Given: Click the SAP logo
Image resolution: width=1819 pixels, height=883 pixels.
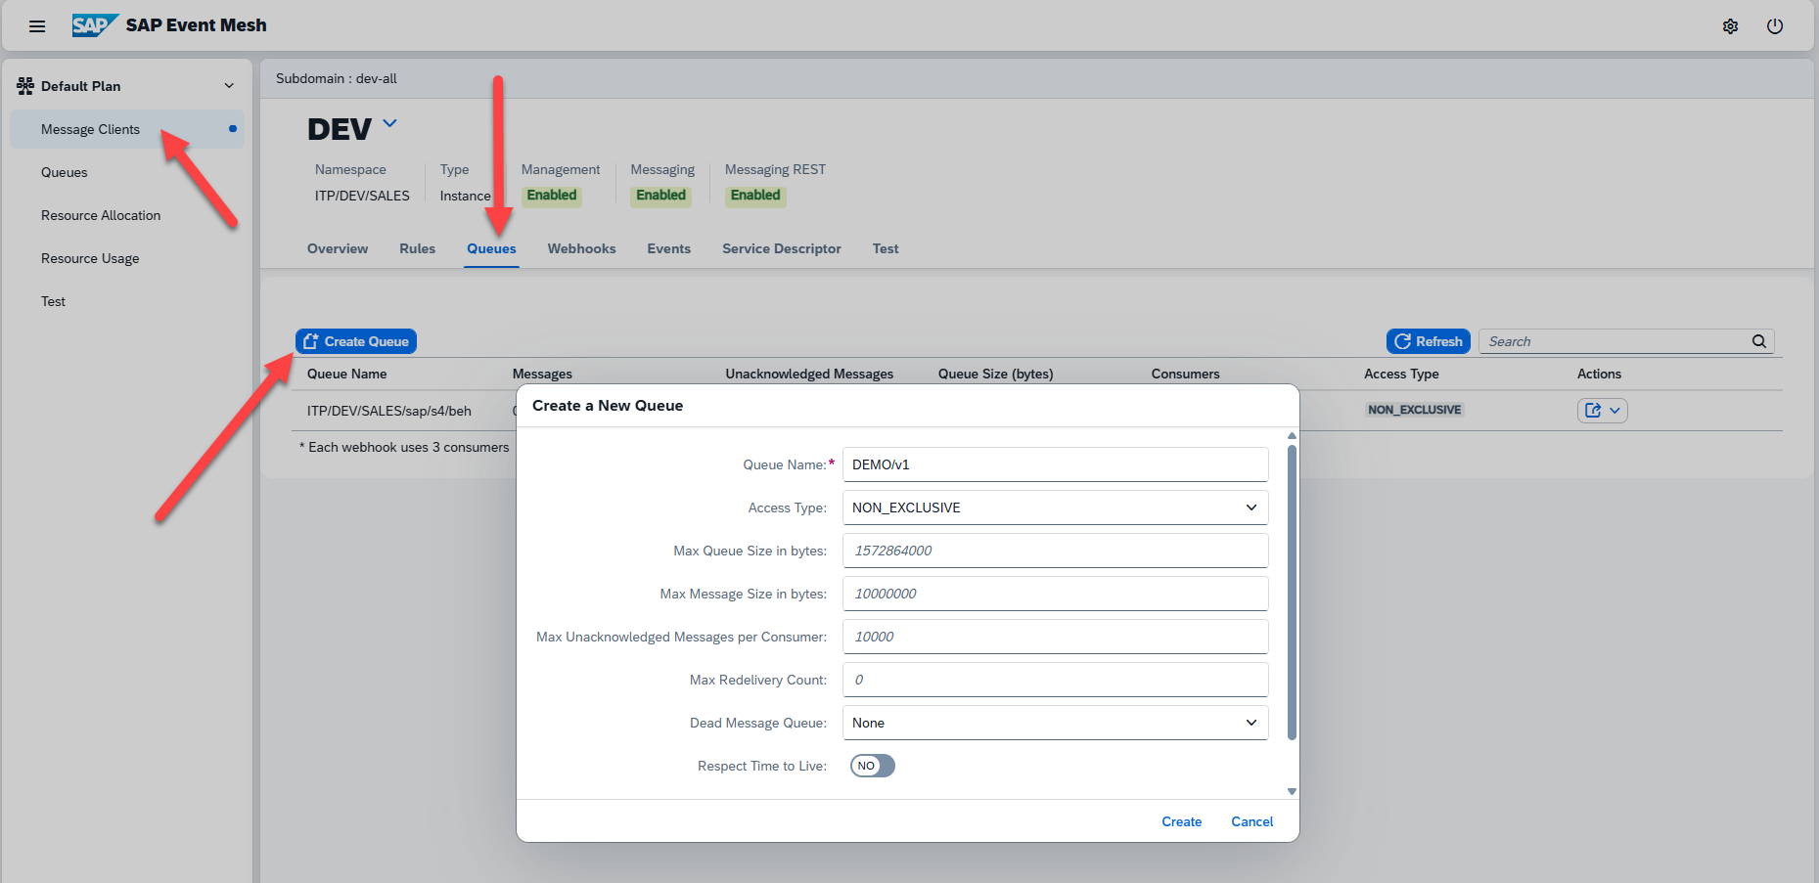Looking at the screenshot, I should (94, 25).
